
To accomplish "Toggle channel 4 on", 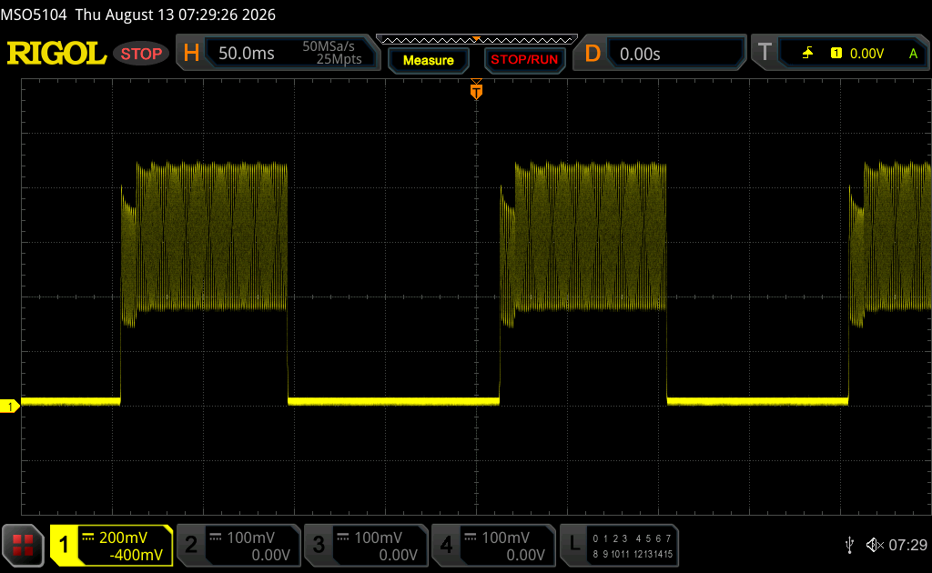I will (446, 545).
